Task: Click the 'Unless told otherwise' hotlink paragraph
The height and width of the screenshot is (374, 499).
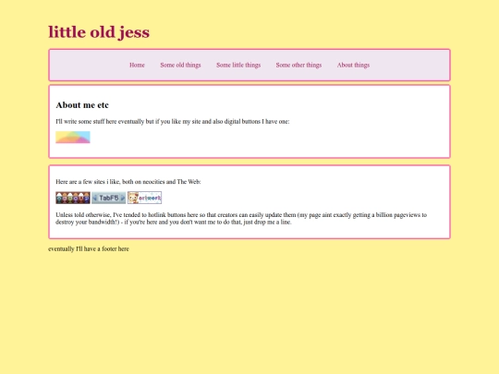Action: coord(241,219)
